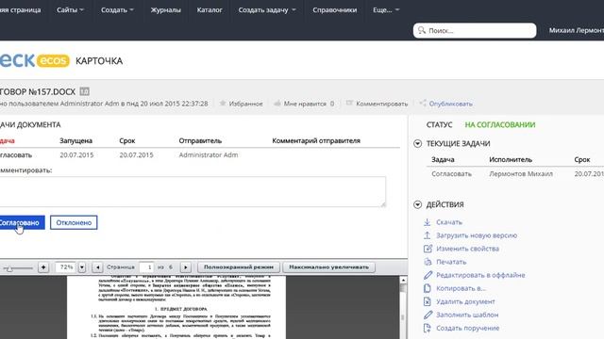Open the Каталог menu item
The height and width of the screenshot is (339, 604).
point(210,10)
